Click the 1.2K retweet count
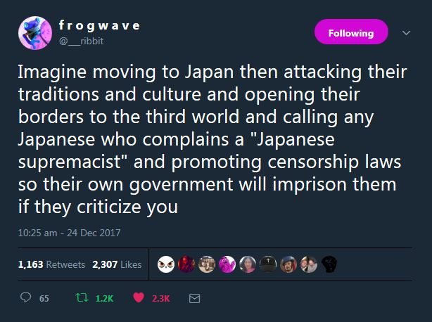This screenshot has width=432, height=322. pyautogui.click(x=104, y=299)
